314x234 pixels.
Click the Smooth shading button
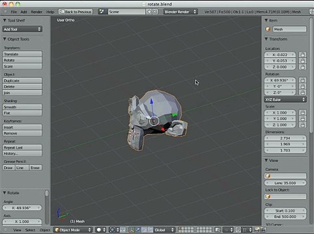[x=22, y=107]
